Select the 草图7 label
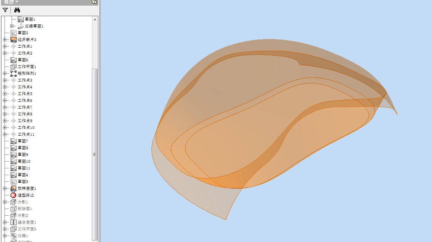 [x=23, y=141]
